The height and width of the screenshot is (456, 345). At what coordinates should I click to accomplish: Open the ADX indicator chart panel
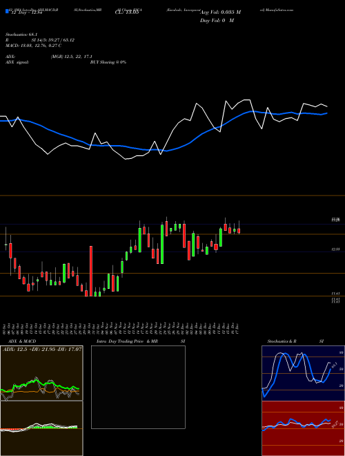(x=41, y=373)
